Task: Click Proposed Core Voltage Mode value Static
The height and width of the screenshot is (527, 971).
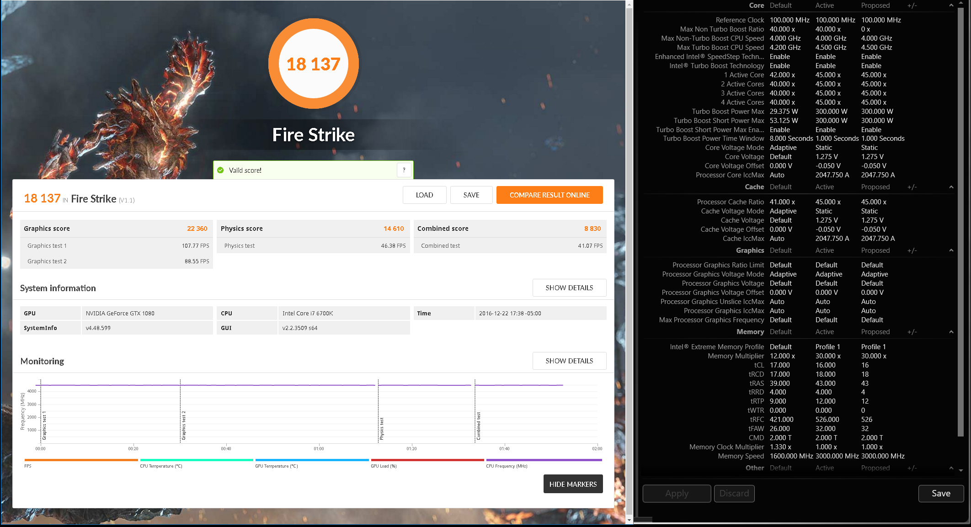Action: [x=869, y=148]
